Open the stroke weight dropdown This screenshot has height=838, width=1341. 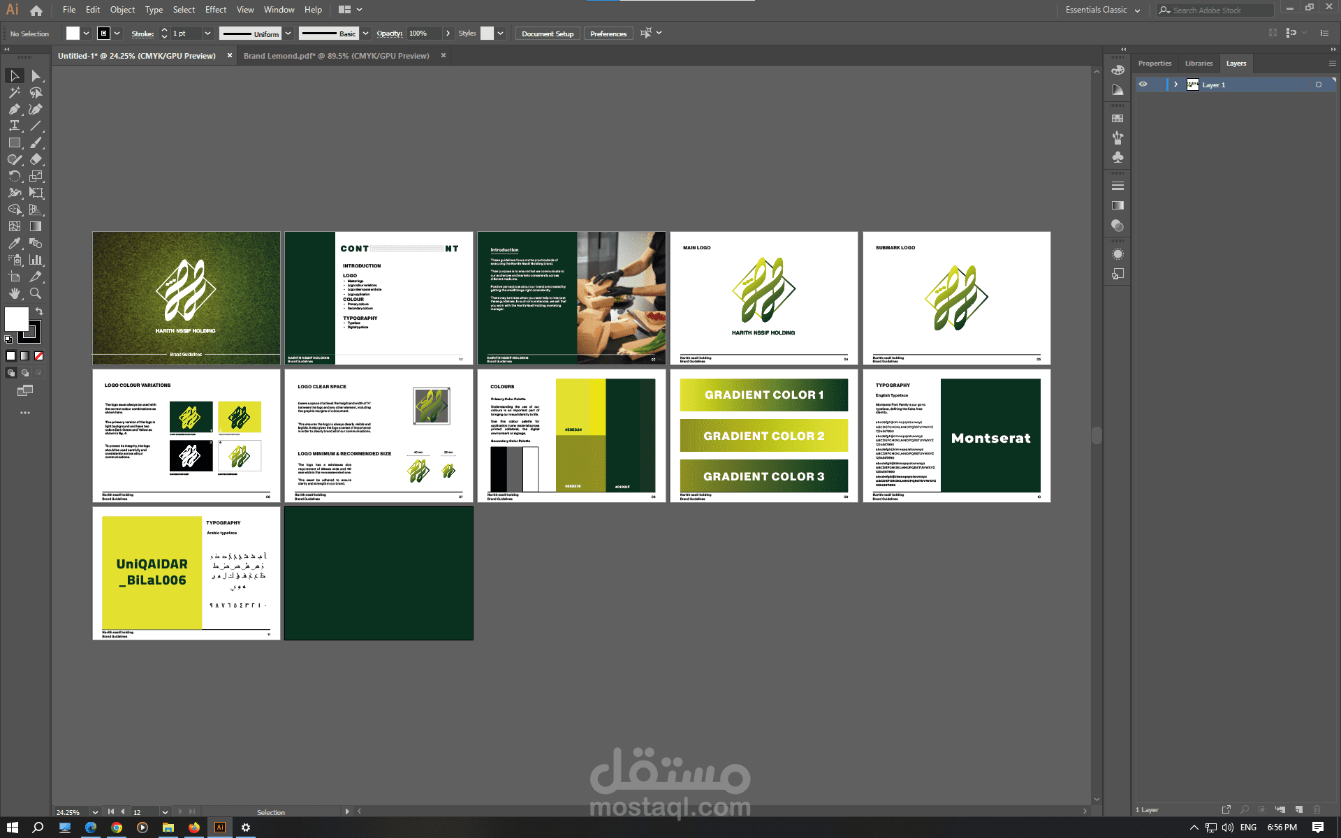click(x=207, y=34)
